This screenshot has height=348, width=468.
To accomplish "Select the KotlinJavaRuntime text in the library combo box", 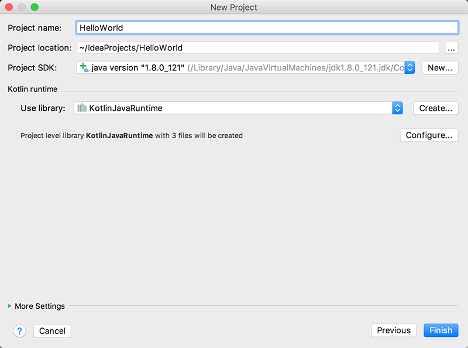I will [x=126, y=108].
